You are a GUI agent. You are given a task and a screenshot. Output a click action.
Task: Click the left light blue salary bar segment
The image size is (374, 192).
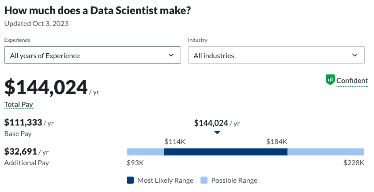[x=145, y=152]
